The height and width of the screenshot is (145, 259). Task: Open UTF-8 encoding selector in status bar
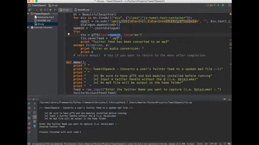(213, 144)
